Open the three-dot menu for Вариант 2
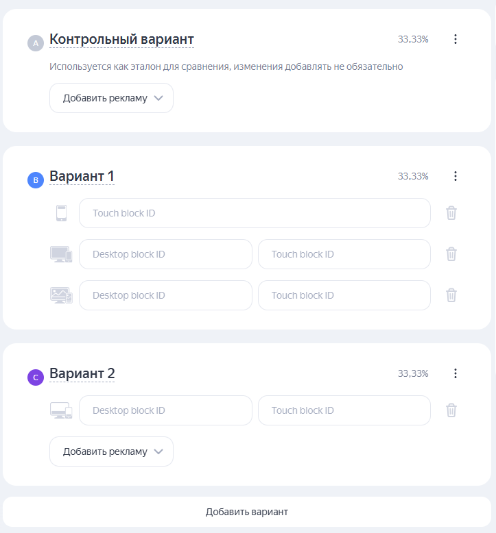The image size is (496, 533). tap(455, 373)
